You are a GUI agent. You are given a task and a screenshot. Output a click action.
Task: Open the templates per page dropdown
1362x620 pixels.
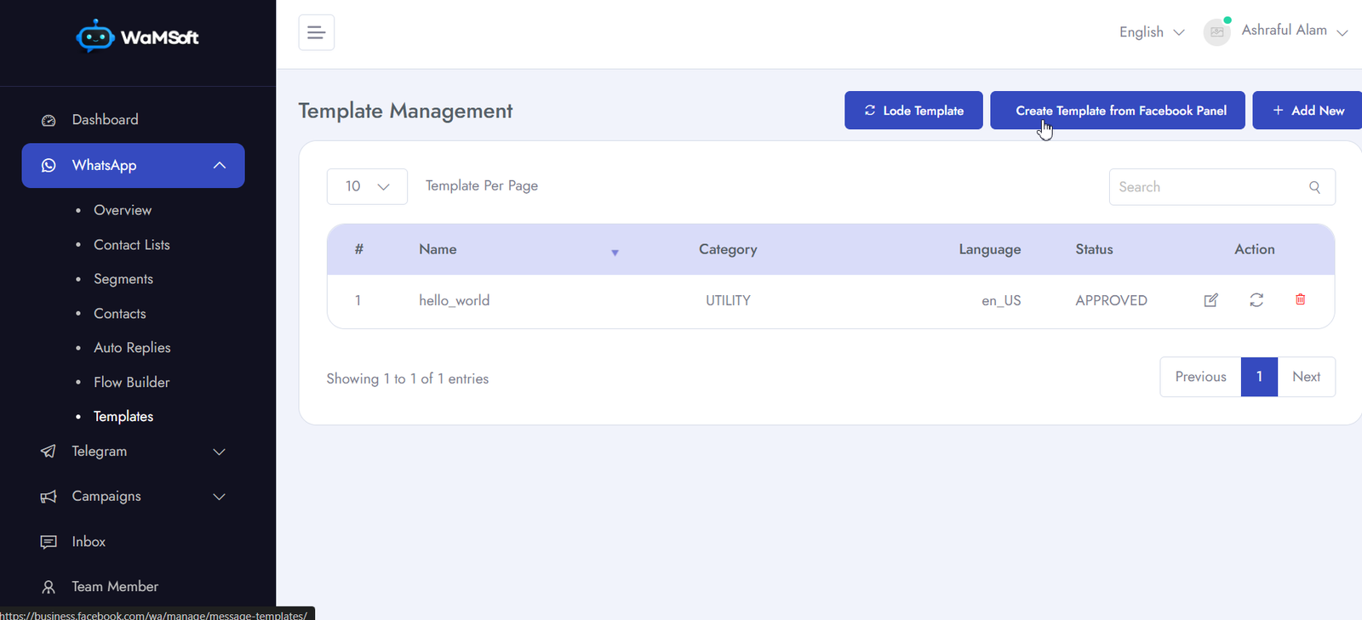[x=367, y=186]
